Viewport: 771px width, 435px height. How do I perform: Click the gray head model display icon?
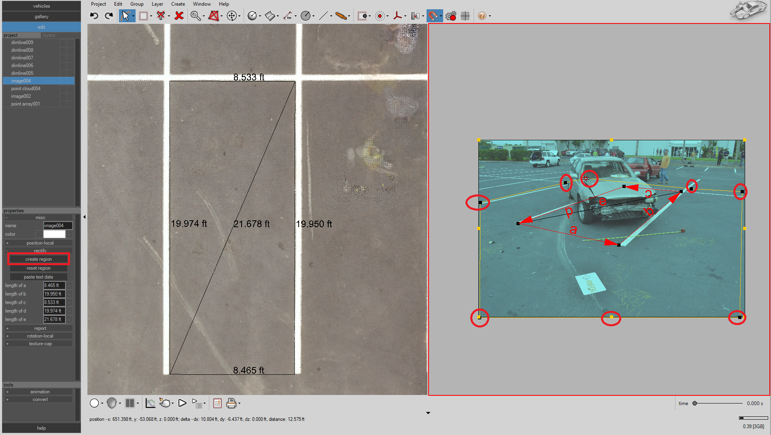tap(112, 403)
